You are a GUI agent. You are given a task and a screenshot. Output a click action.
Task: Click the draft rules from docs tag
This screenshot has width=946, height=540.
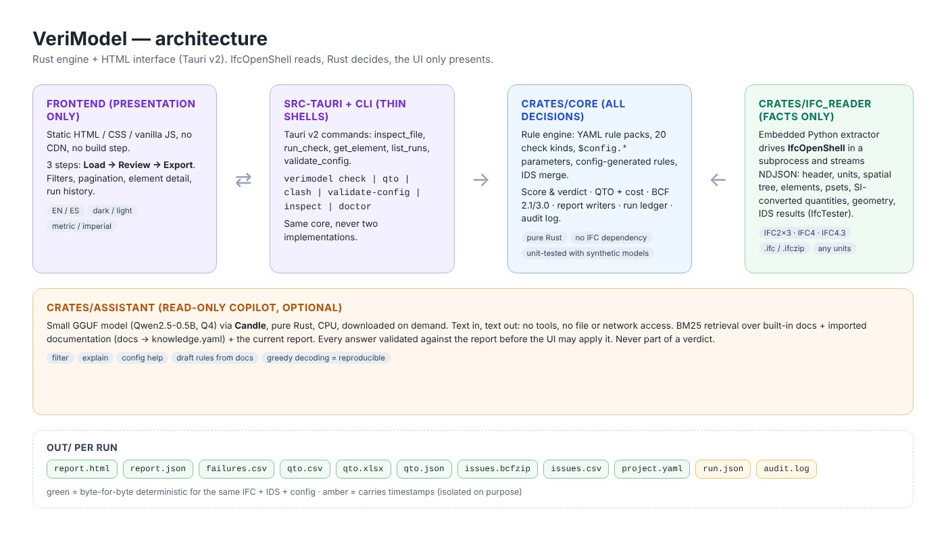[215, 358]
